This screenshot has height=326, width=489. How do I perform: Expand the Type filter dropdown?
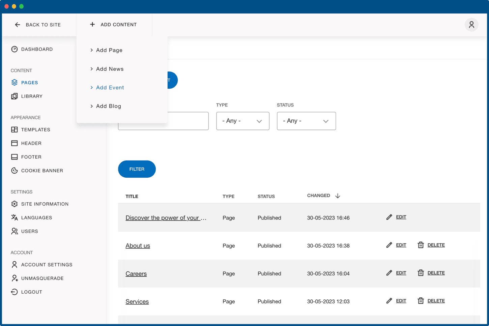point(242,121)
